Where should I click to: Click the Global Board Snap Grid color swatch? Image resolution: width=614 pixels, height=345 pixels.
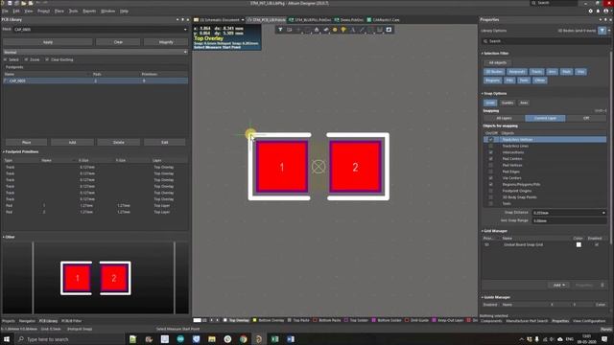[579, 245]
